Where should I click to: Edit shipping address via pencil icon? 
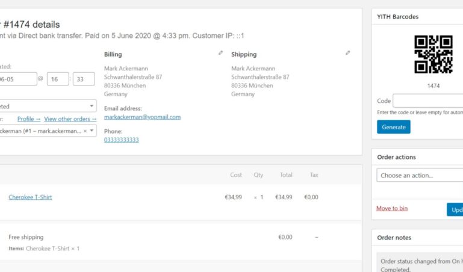[348, 53]
